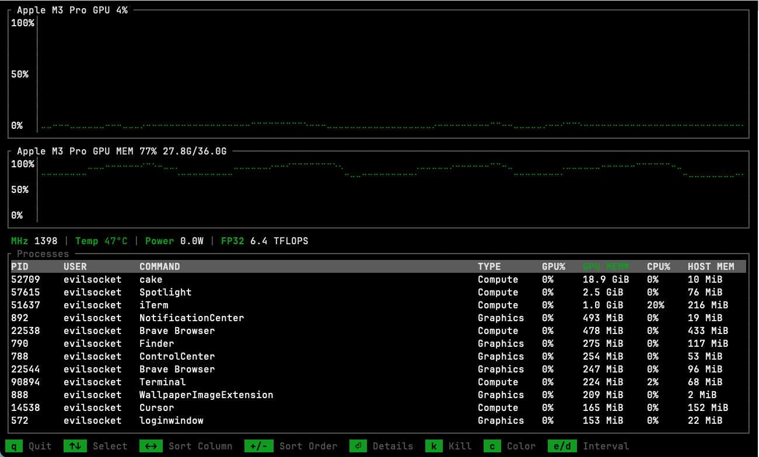Click PID 572 cell

pyautogui.click(x=20, y=420)
